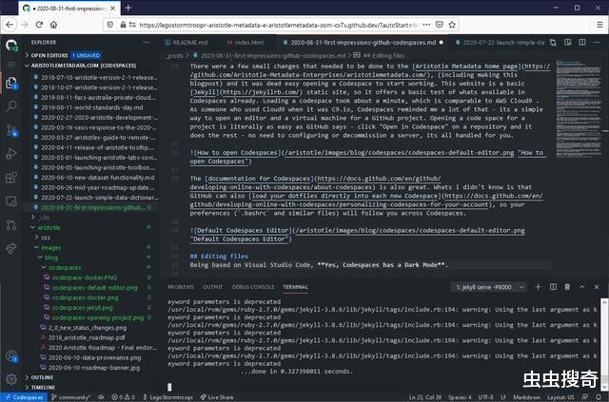The width and height of the screenshot is (609, 402).
Task: Create a new terminal with plus icon
Action: pyautogui.click(x=538, y=287)
